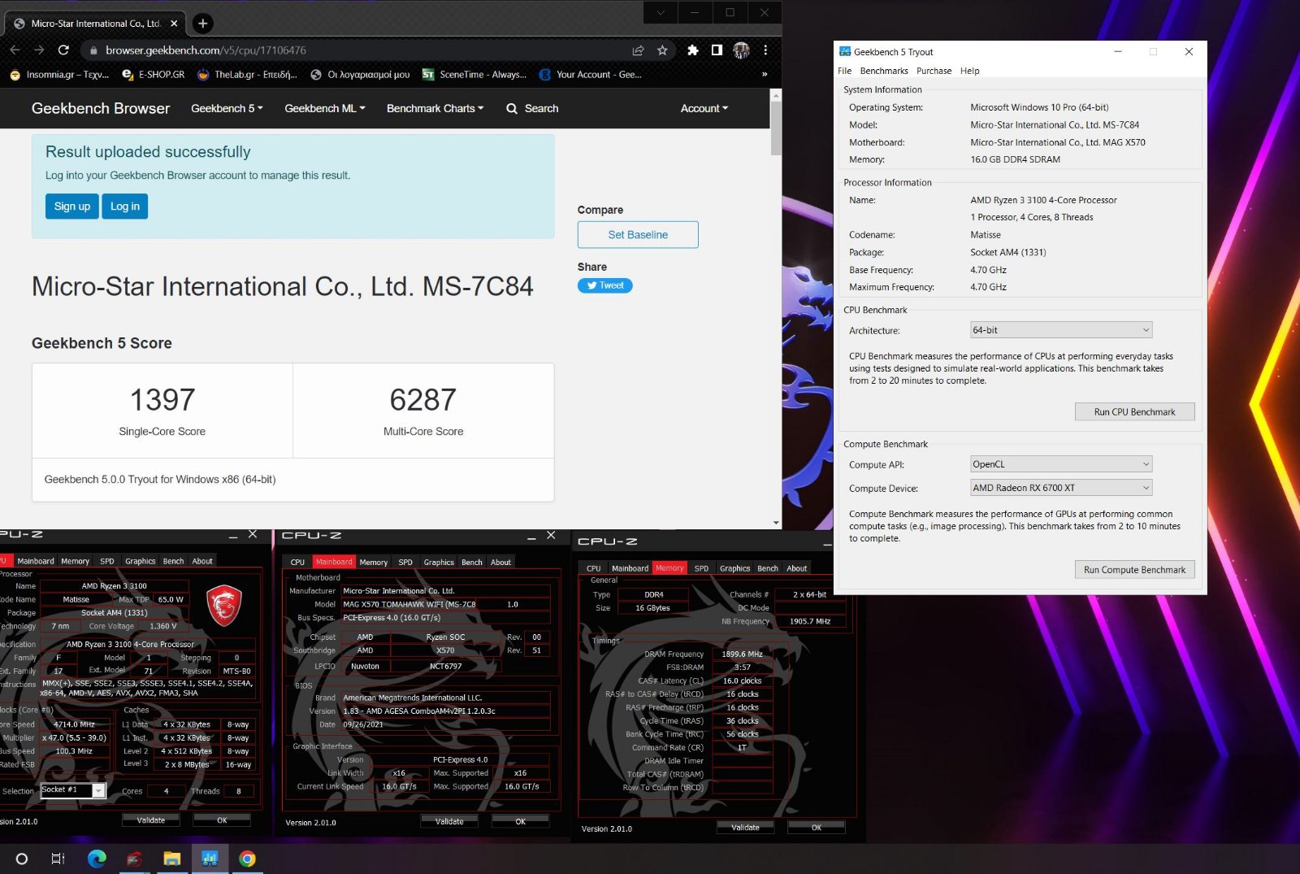The image size is (1300, 874).
Task: Reload the Geekbench page in Chrome
Action: (63, 50)
